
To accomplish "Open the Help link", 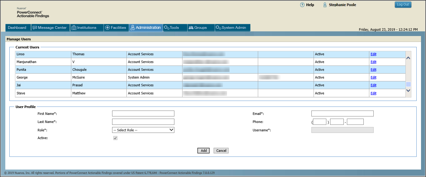I will [x=310, y=5].
